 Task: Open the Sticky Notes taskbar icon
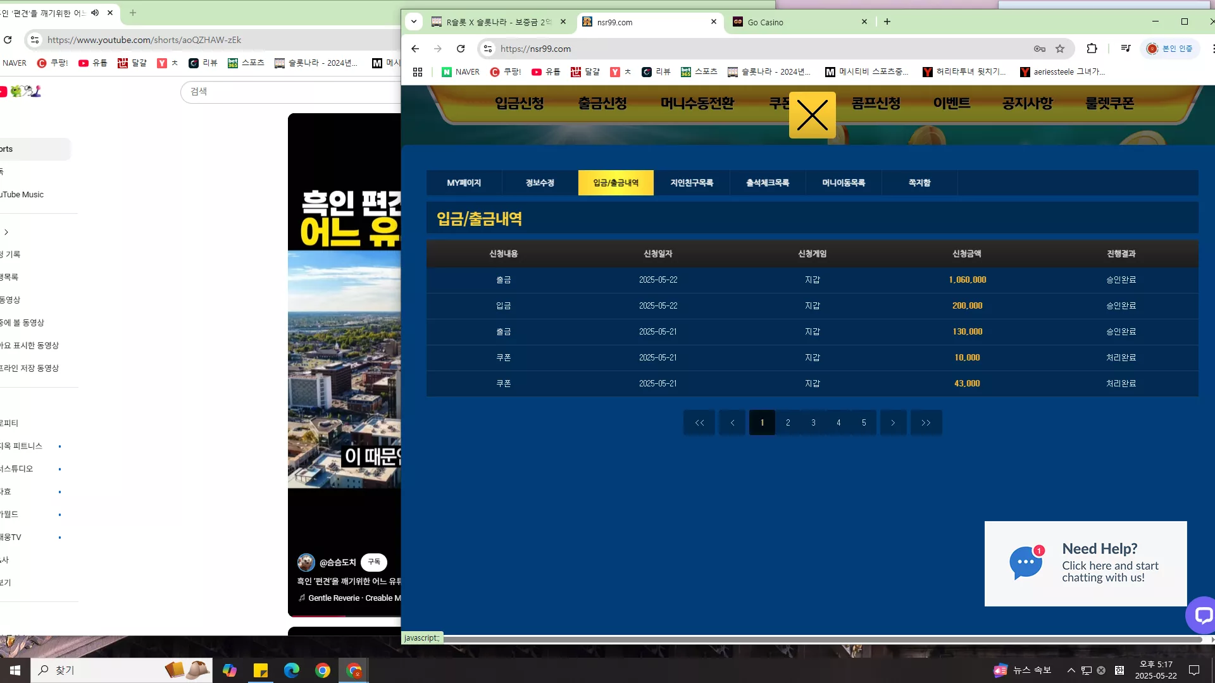point(261,670)
